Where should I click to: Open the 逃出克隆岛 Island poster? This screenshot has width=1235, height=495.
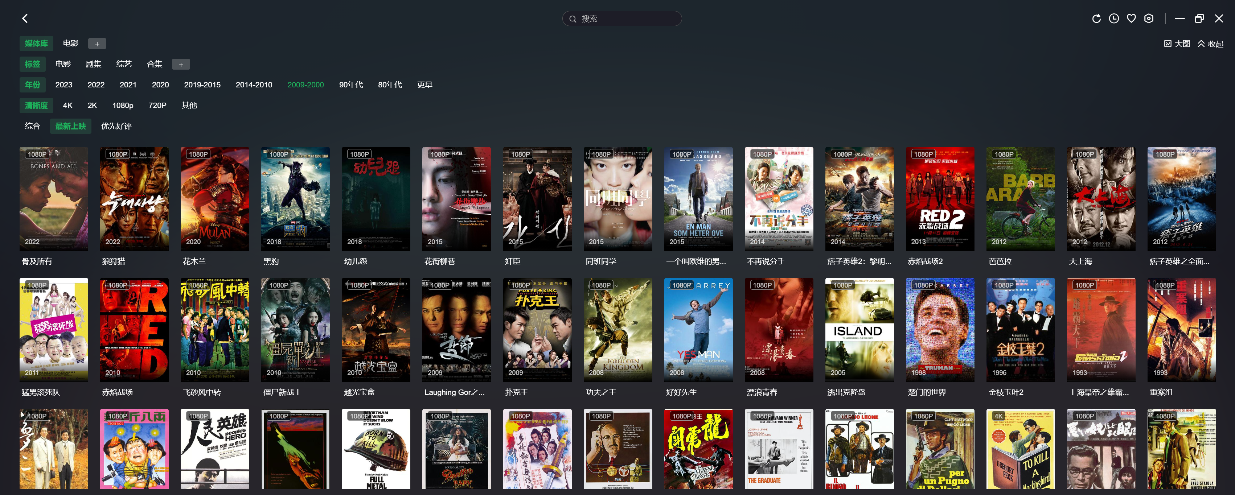pyautogui.click(x=859, y=330)
